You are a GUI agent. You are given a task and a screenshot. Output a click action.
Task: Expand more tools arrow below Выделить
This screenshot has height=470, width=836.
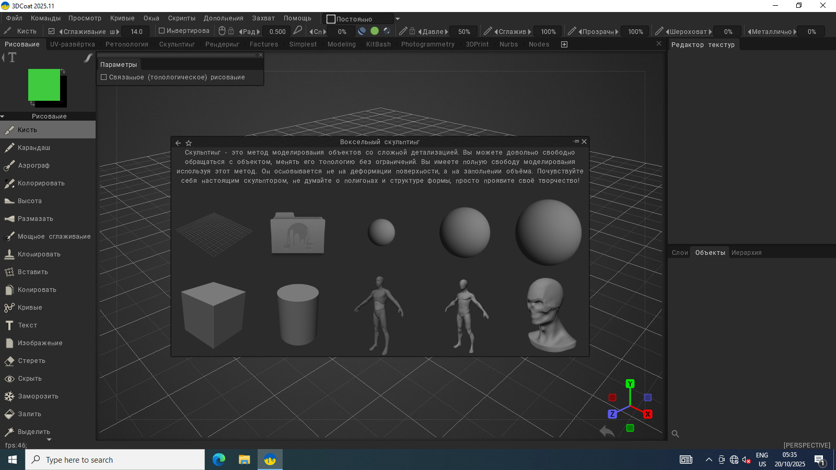(x=49, y=440)
